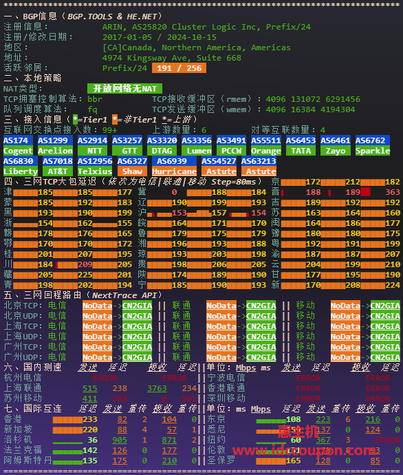Viewport: 403px width, 475px height.
Task: Click the bbr congestion algorithm value
Action: (x=95, y=99)
